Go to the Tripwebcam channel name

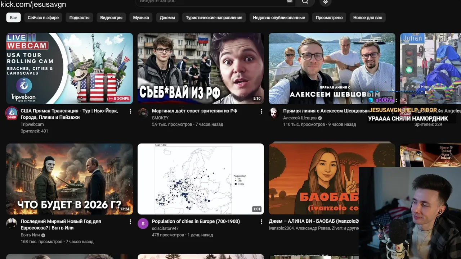point(32,124)
